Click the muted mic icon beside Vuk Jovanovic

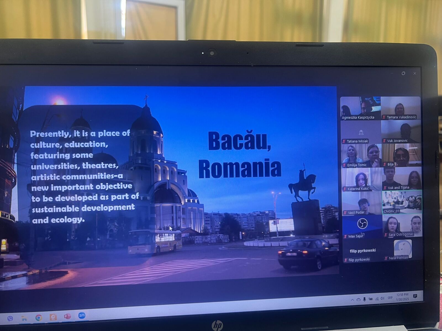coord(384,141)
